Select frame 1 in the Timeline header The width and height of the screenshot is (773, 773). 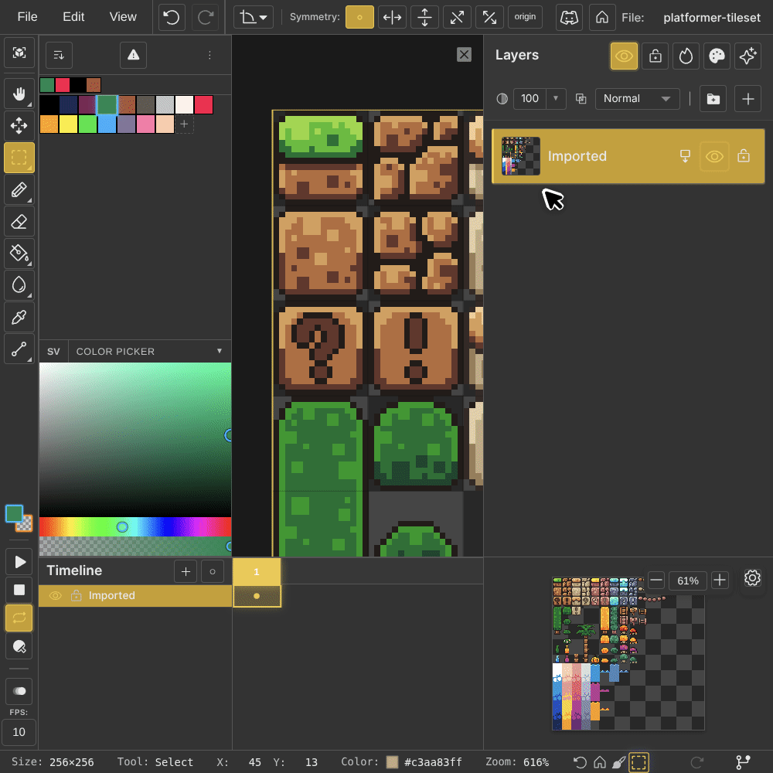coord(257,571)
